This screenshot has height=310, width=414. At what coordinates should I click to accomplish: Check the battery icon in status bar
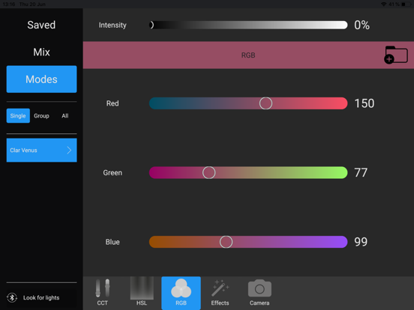pyautogui.click(x=406, y=4)
